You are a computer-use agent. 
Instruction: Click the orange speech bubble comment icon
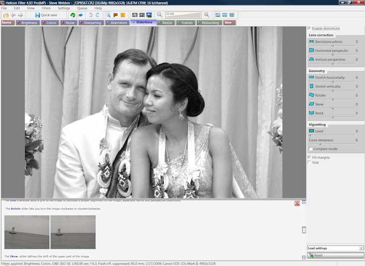[x=115, y=15]
